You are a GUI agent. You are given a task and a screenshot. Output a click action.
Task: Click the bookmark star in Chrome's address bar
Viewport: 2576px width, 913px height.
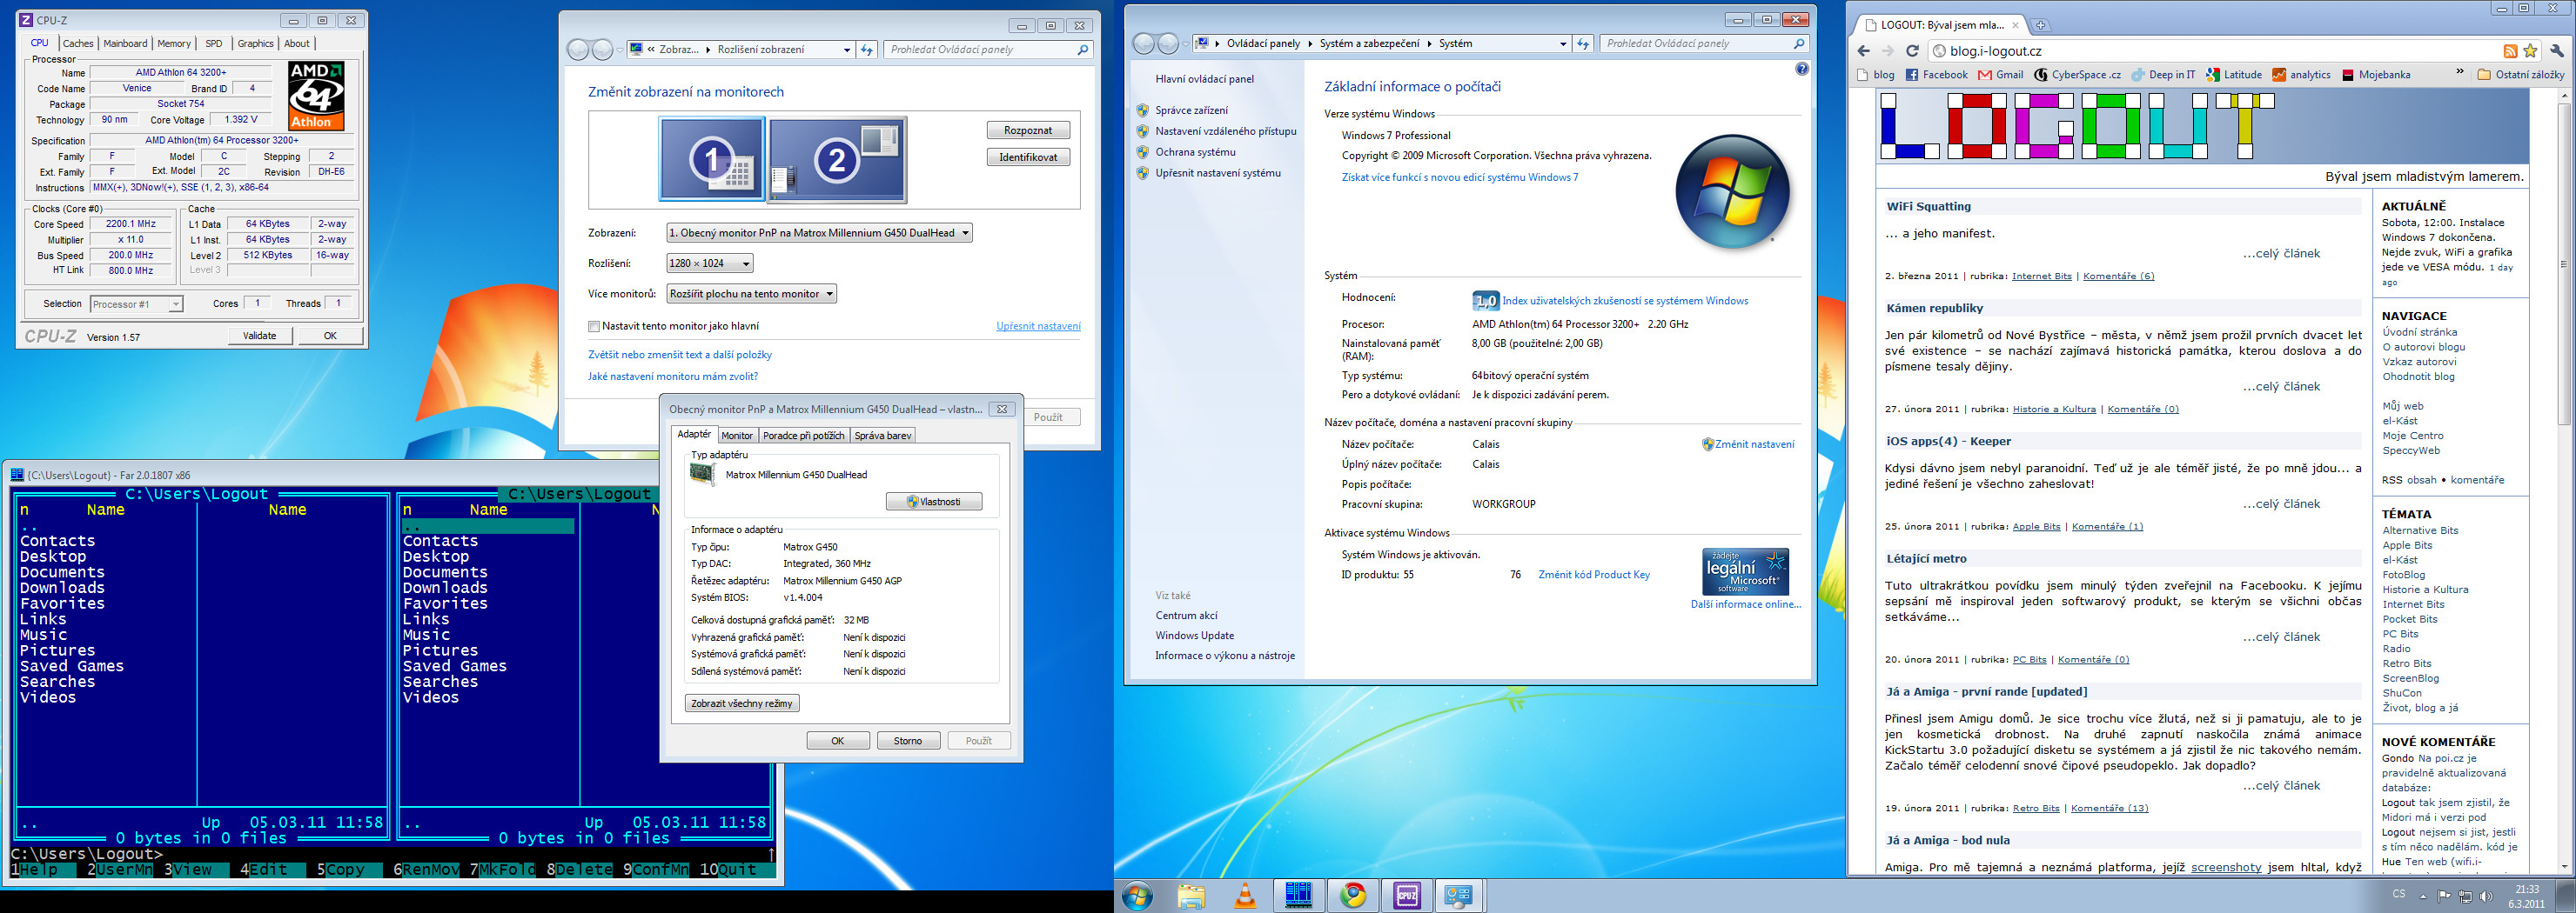tap(2530, 51)
